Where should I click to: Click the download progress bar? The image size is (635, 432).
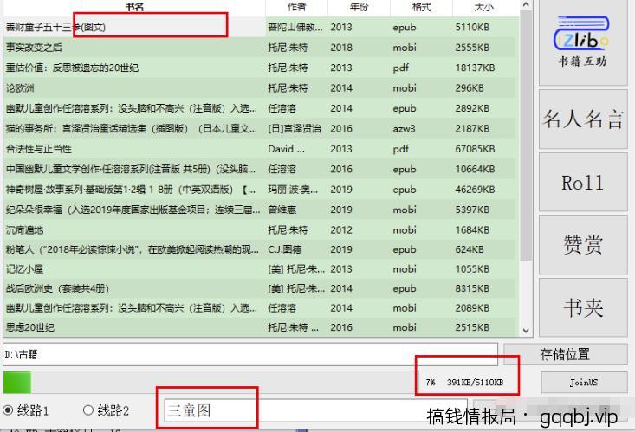[x=211, y=382]
